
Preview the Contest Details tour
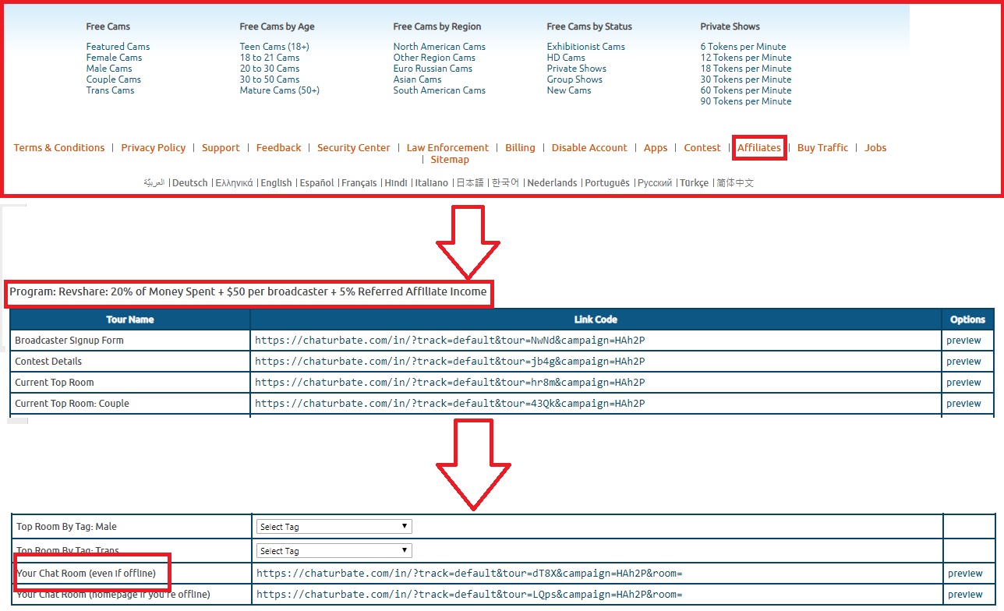[963, 362]
